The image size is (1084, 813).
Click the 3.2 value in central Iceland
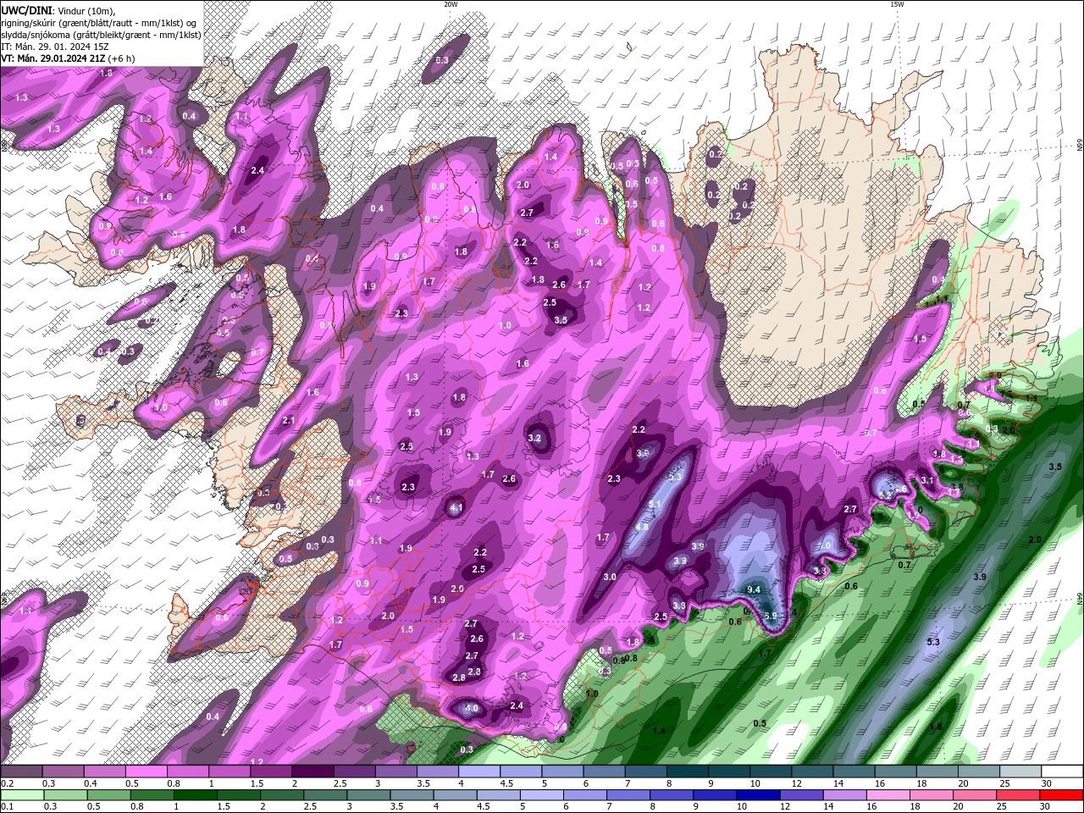pos(534,439)
